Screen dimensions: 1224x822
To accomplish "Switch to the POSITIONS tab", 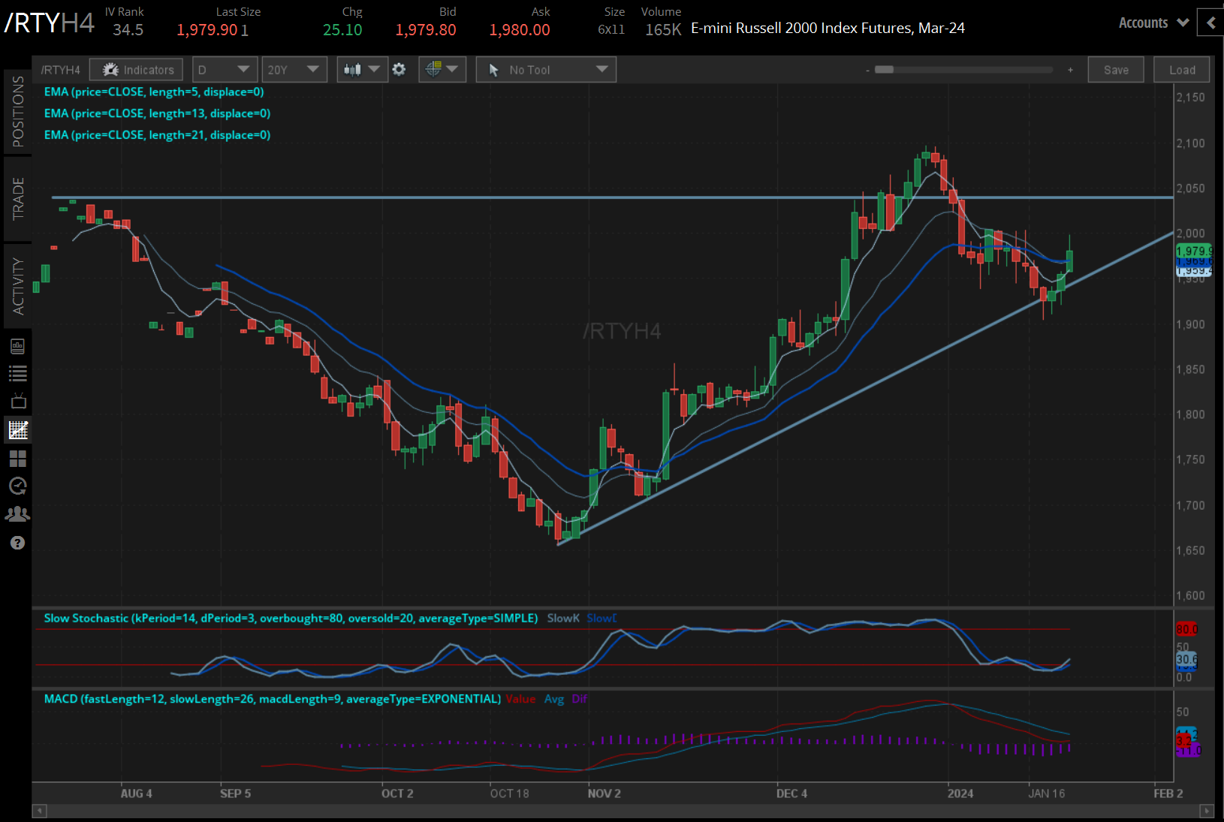I will (x=18, y=112).
